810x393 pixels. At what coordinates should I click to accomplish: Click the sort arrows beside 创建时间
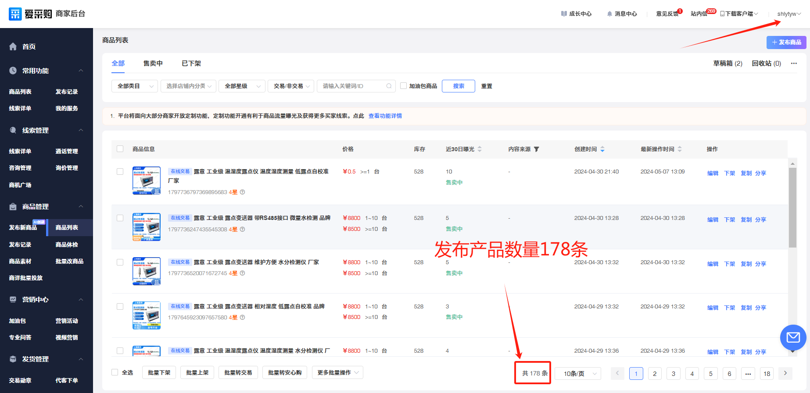(602, 149)
